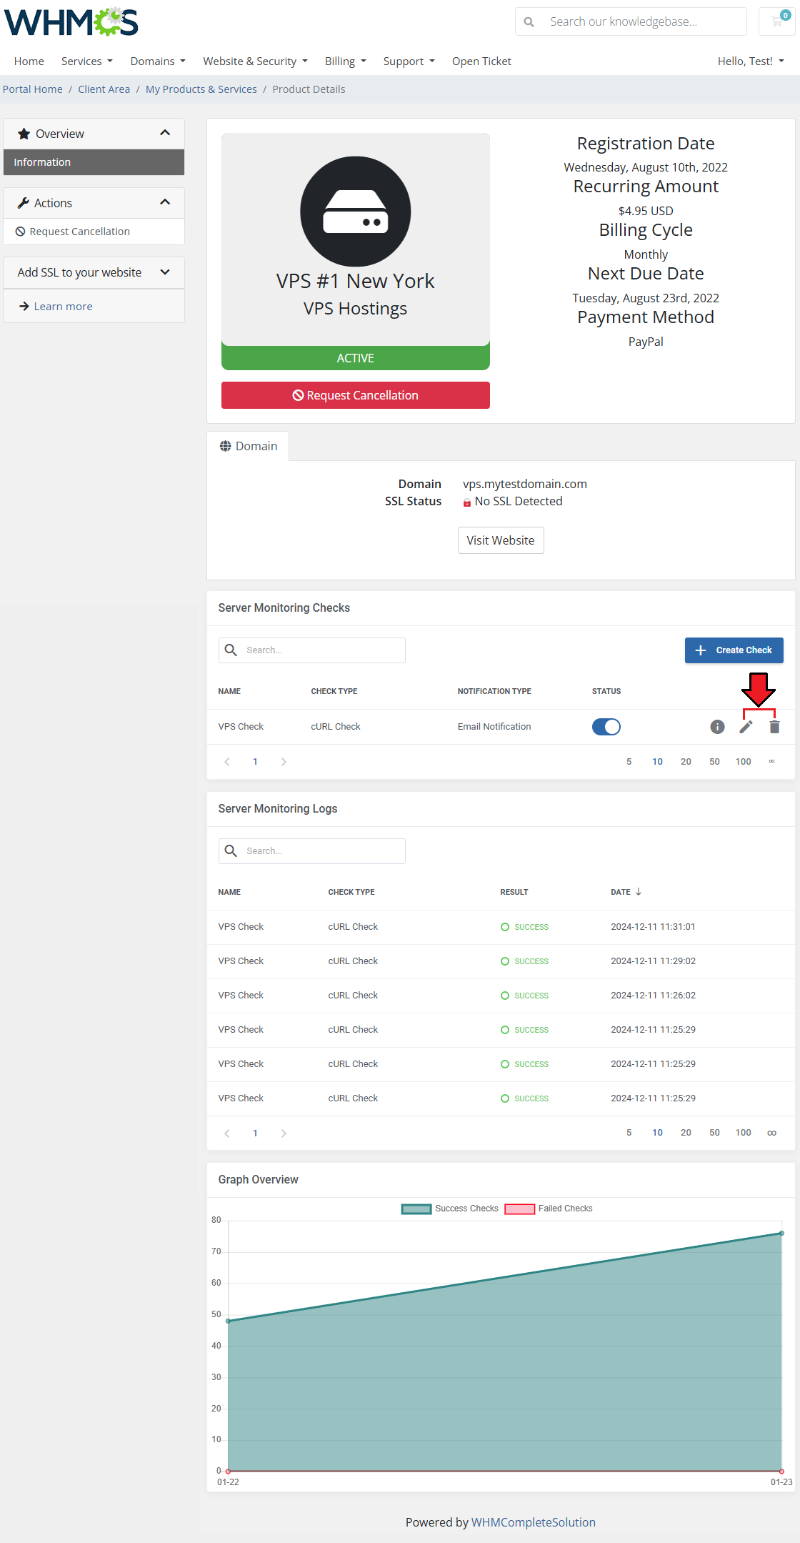Screen dimensions: 800x1543
Task: Select the Domain tab
Action: [x=248, y=446]
